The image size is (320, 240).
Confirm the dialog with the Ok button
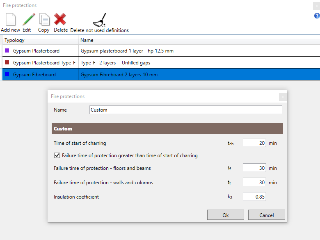tap(226, 215)
